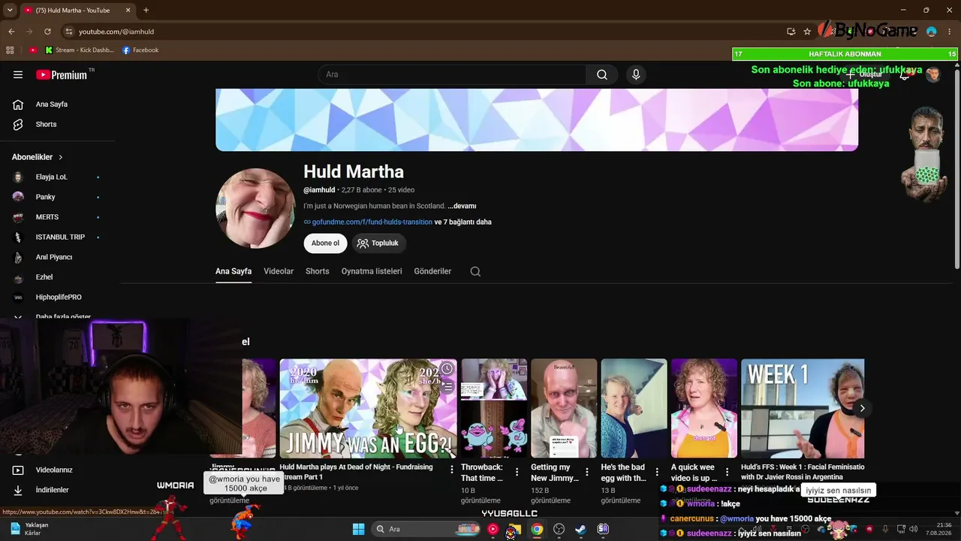Open the Topluluk community button

(x=378, y=243)
